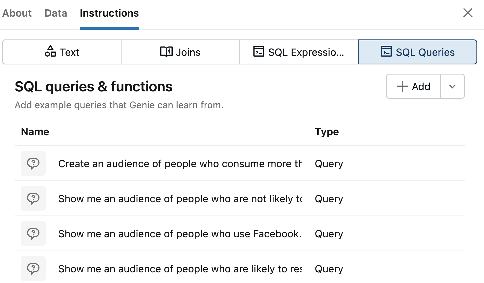Click the Joins book icon
Screen dimensions: 484x283
point(166,52)
